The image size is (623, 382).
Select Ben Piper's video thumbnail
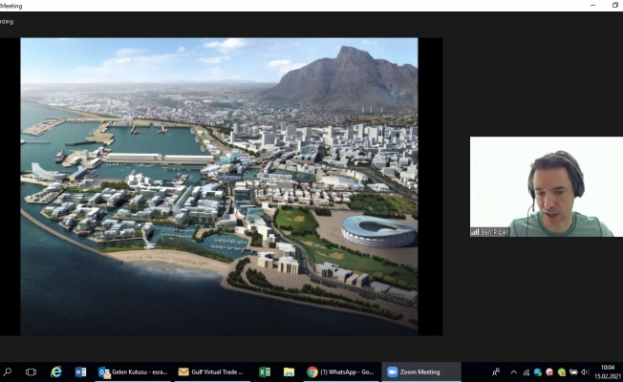(547, 186)
